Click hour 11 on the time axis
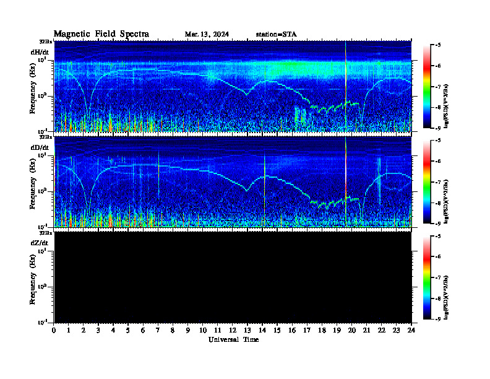 217,330
